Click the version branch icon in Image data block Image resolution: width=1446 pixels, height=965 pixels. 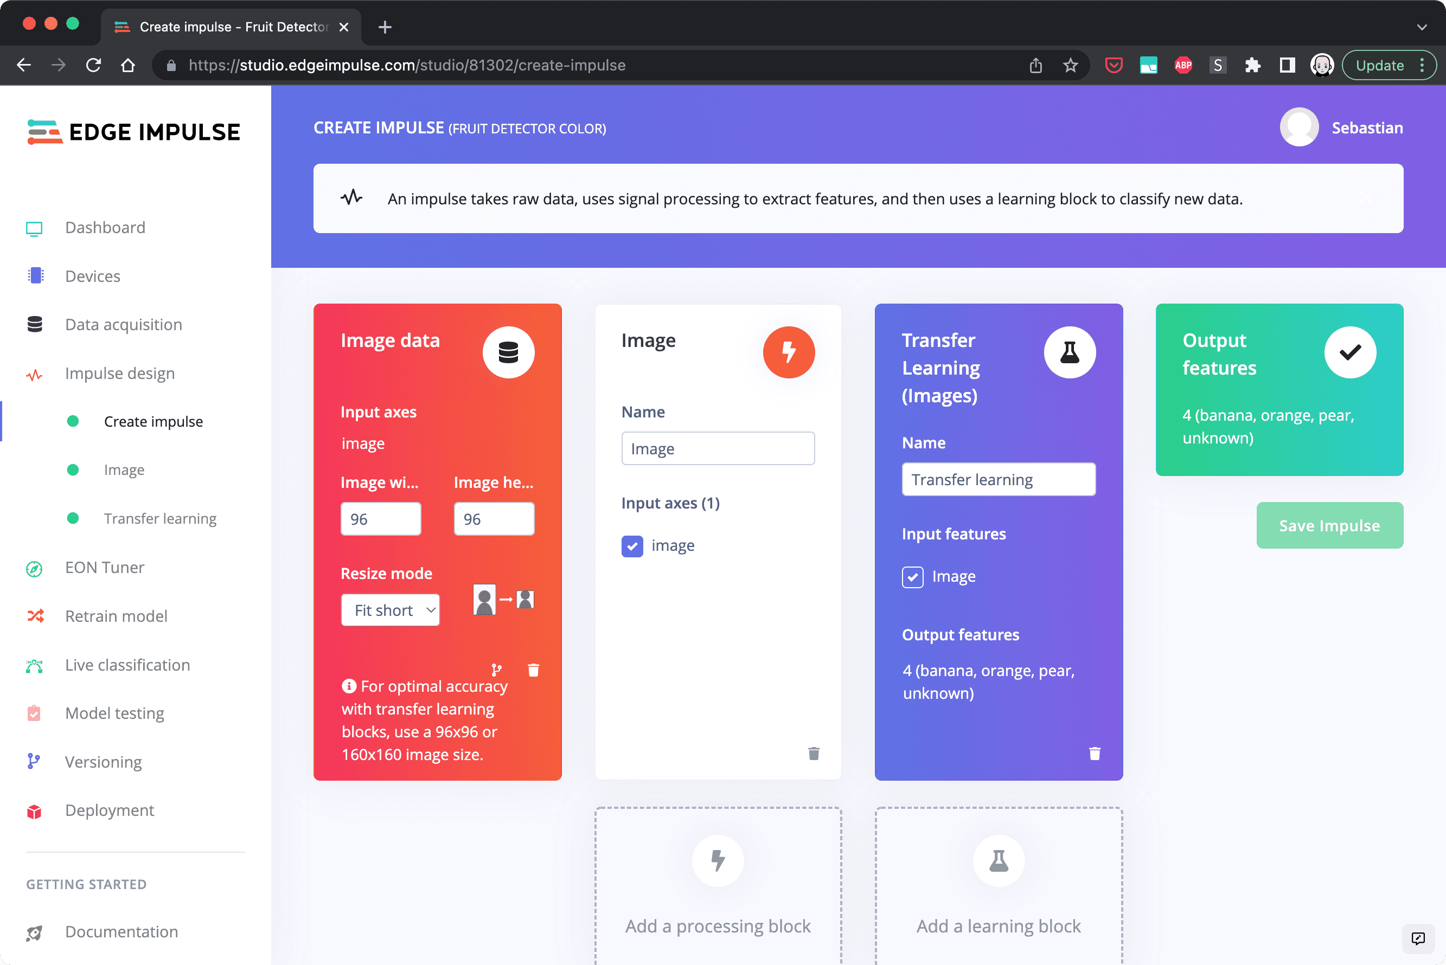pos(496,670)
